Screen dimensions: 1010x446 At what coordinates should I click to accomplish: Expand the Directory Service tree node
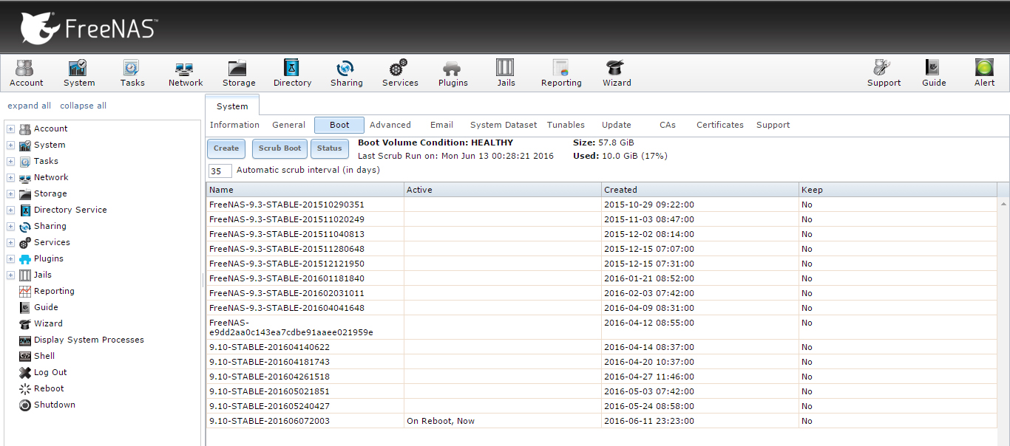click(x=11, y=210)
